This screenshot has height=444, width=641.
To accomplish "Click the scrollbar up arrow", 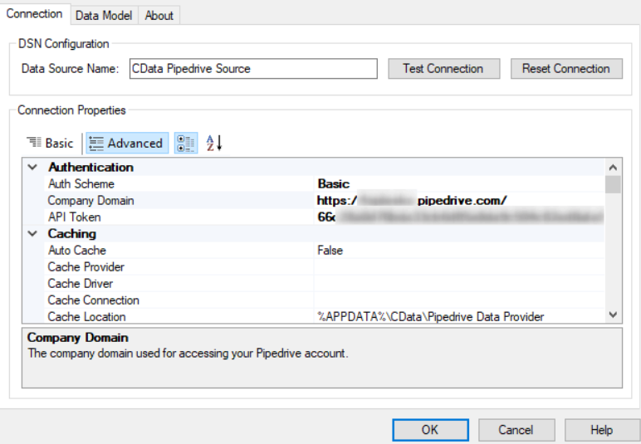I will pos(614,167).
